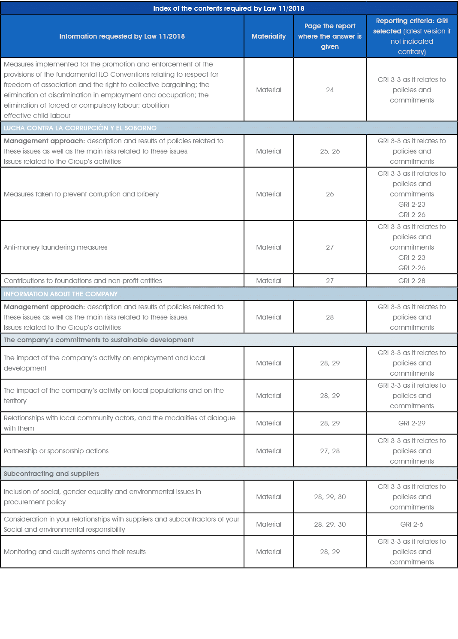Click page reference '27, 28' in the Partnership row
458x639 pixels.
coord(330,451)
